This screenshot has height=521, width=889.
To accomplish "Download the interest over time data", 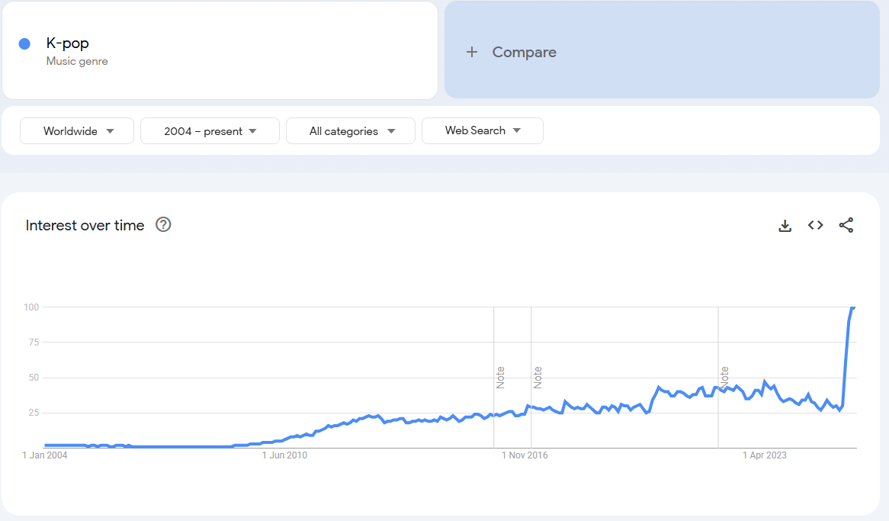I will [785, 226].
